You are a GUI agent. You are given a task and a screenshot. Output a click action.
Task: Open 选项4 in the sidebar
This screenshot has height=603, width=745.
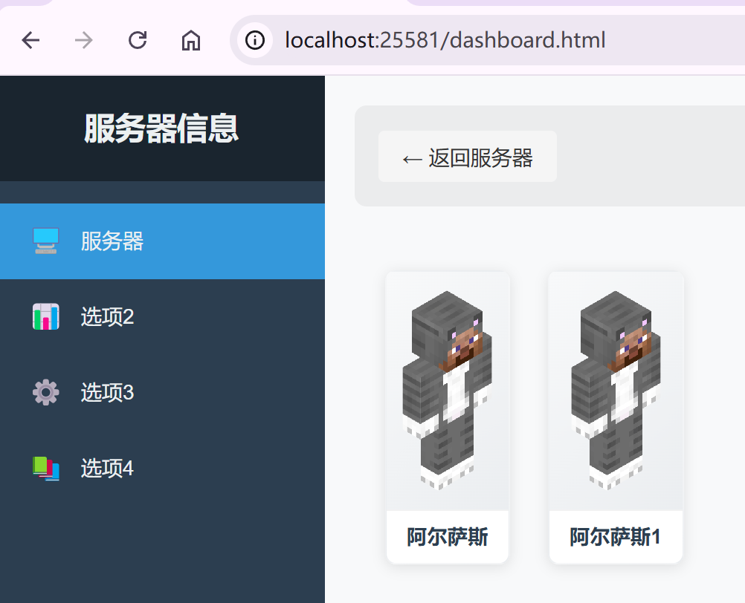pyautogui.click(x=163, y=469)
